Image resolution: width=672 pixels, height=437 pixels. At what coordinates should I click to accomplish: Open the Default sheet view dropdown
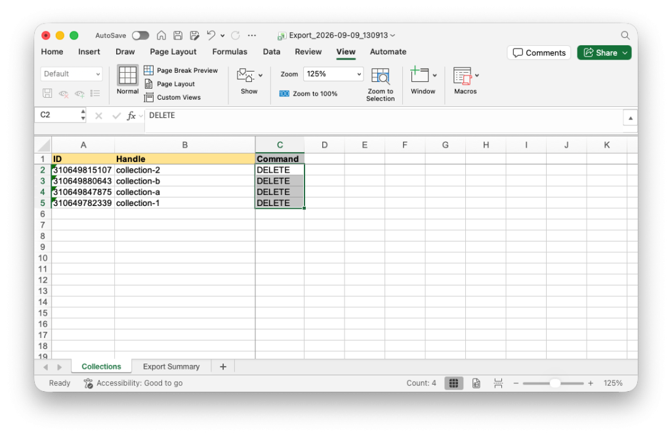pos(72,73)
